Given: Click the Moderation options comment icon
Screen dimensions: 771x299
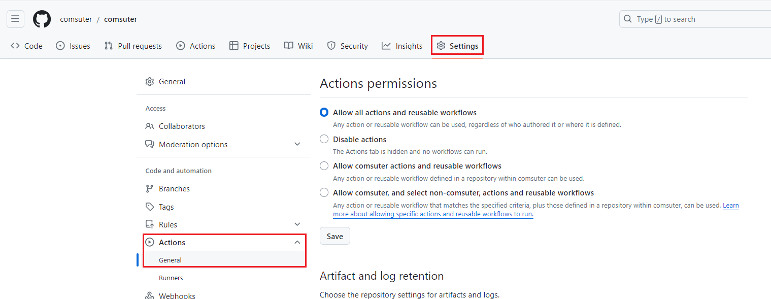Looking at the screenshot, I should 150,144.
